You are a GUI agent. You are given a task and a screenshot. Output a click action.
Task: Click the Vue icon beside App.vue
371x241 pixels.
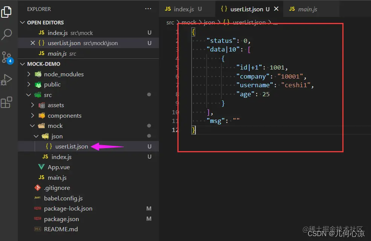[41, 167]
